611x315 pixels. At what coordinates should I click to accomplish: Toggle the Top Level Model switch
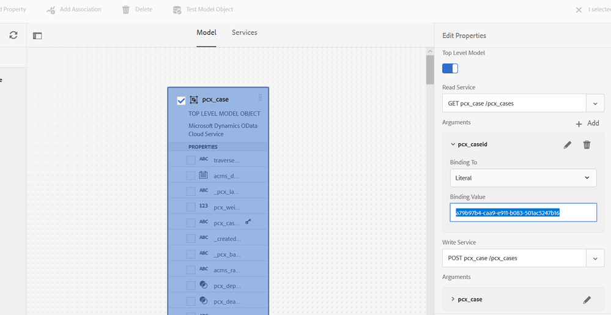pos(450,69)
